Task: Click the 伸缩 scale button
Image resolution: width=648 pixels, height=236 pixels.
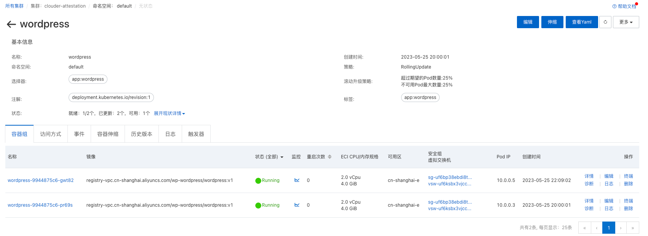Action: pos(552,22)
